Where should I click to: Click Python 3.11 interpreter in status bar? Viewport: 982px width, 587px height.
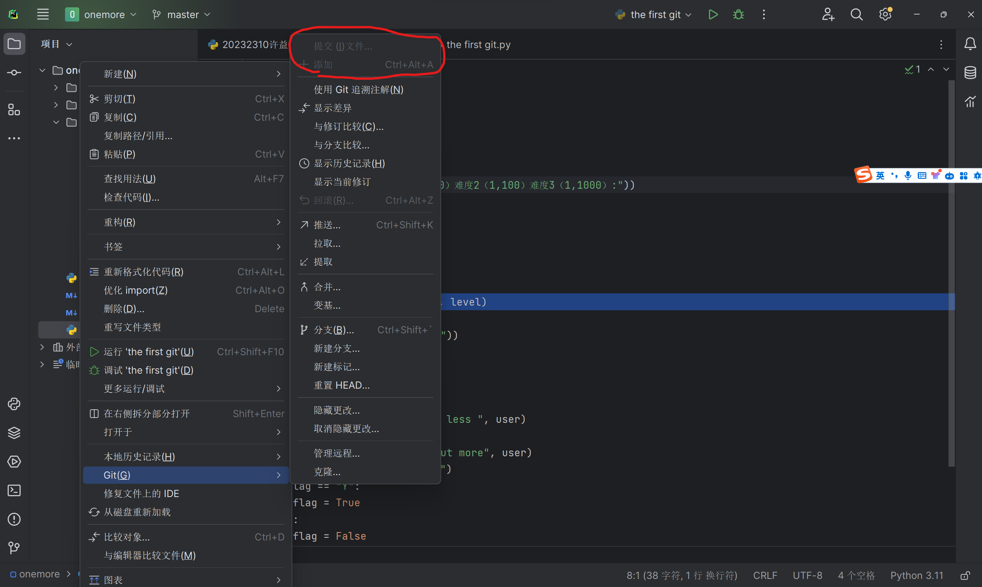click(x=916, y=575)
